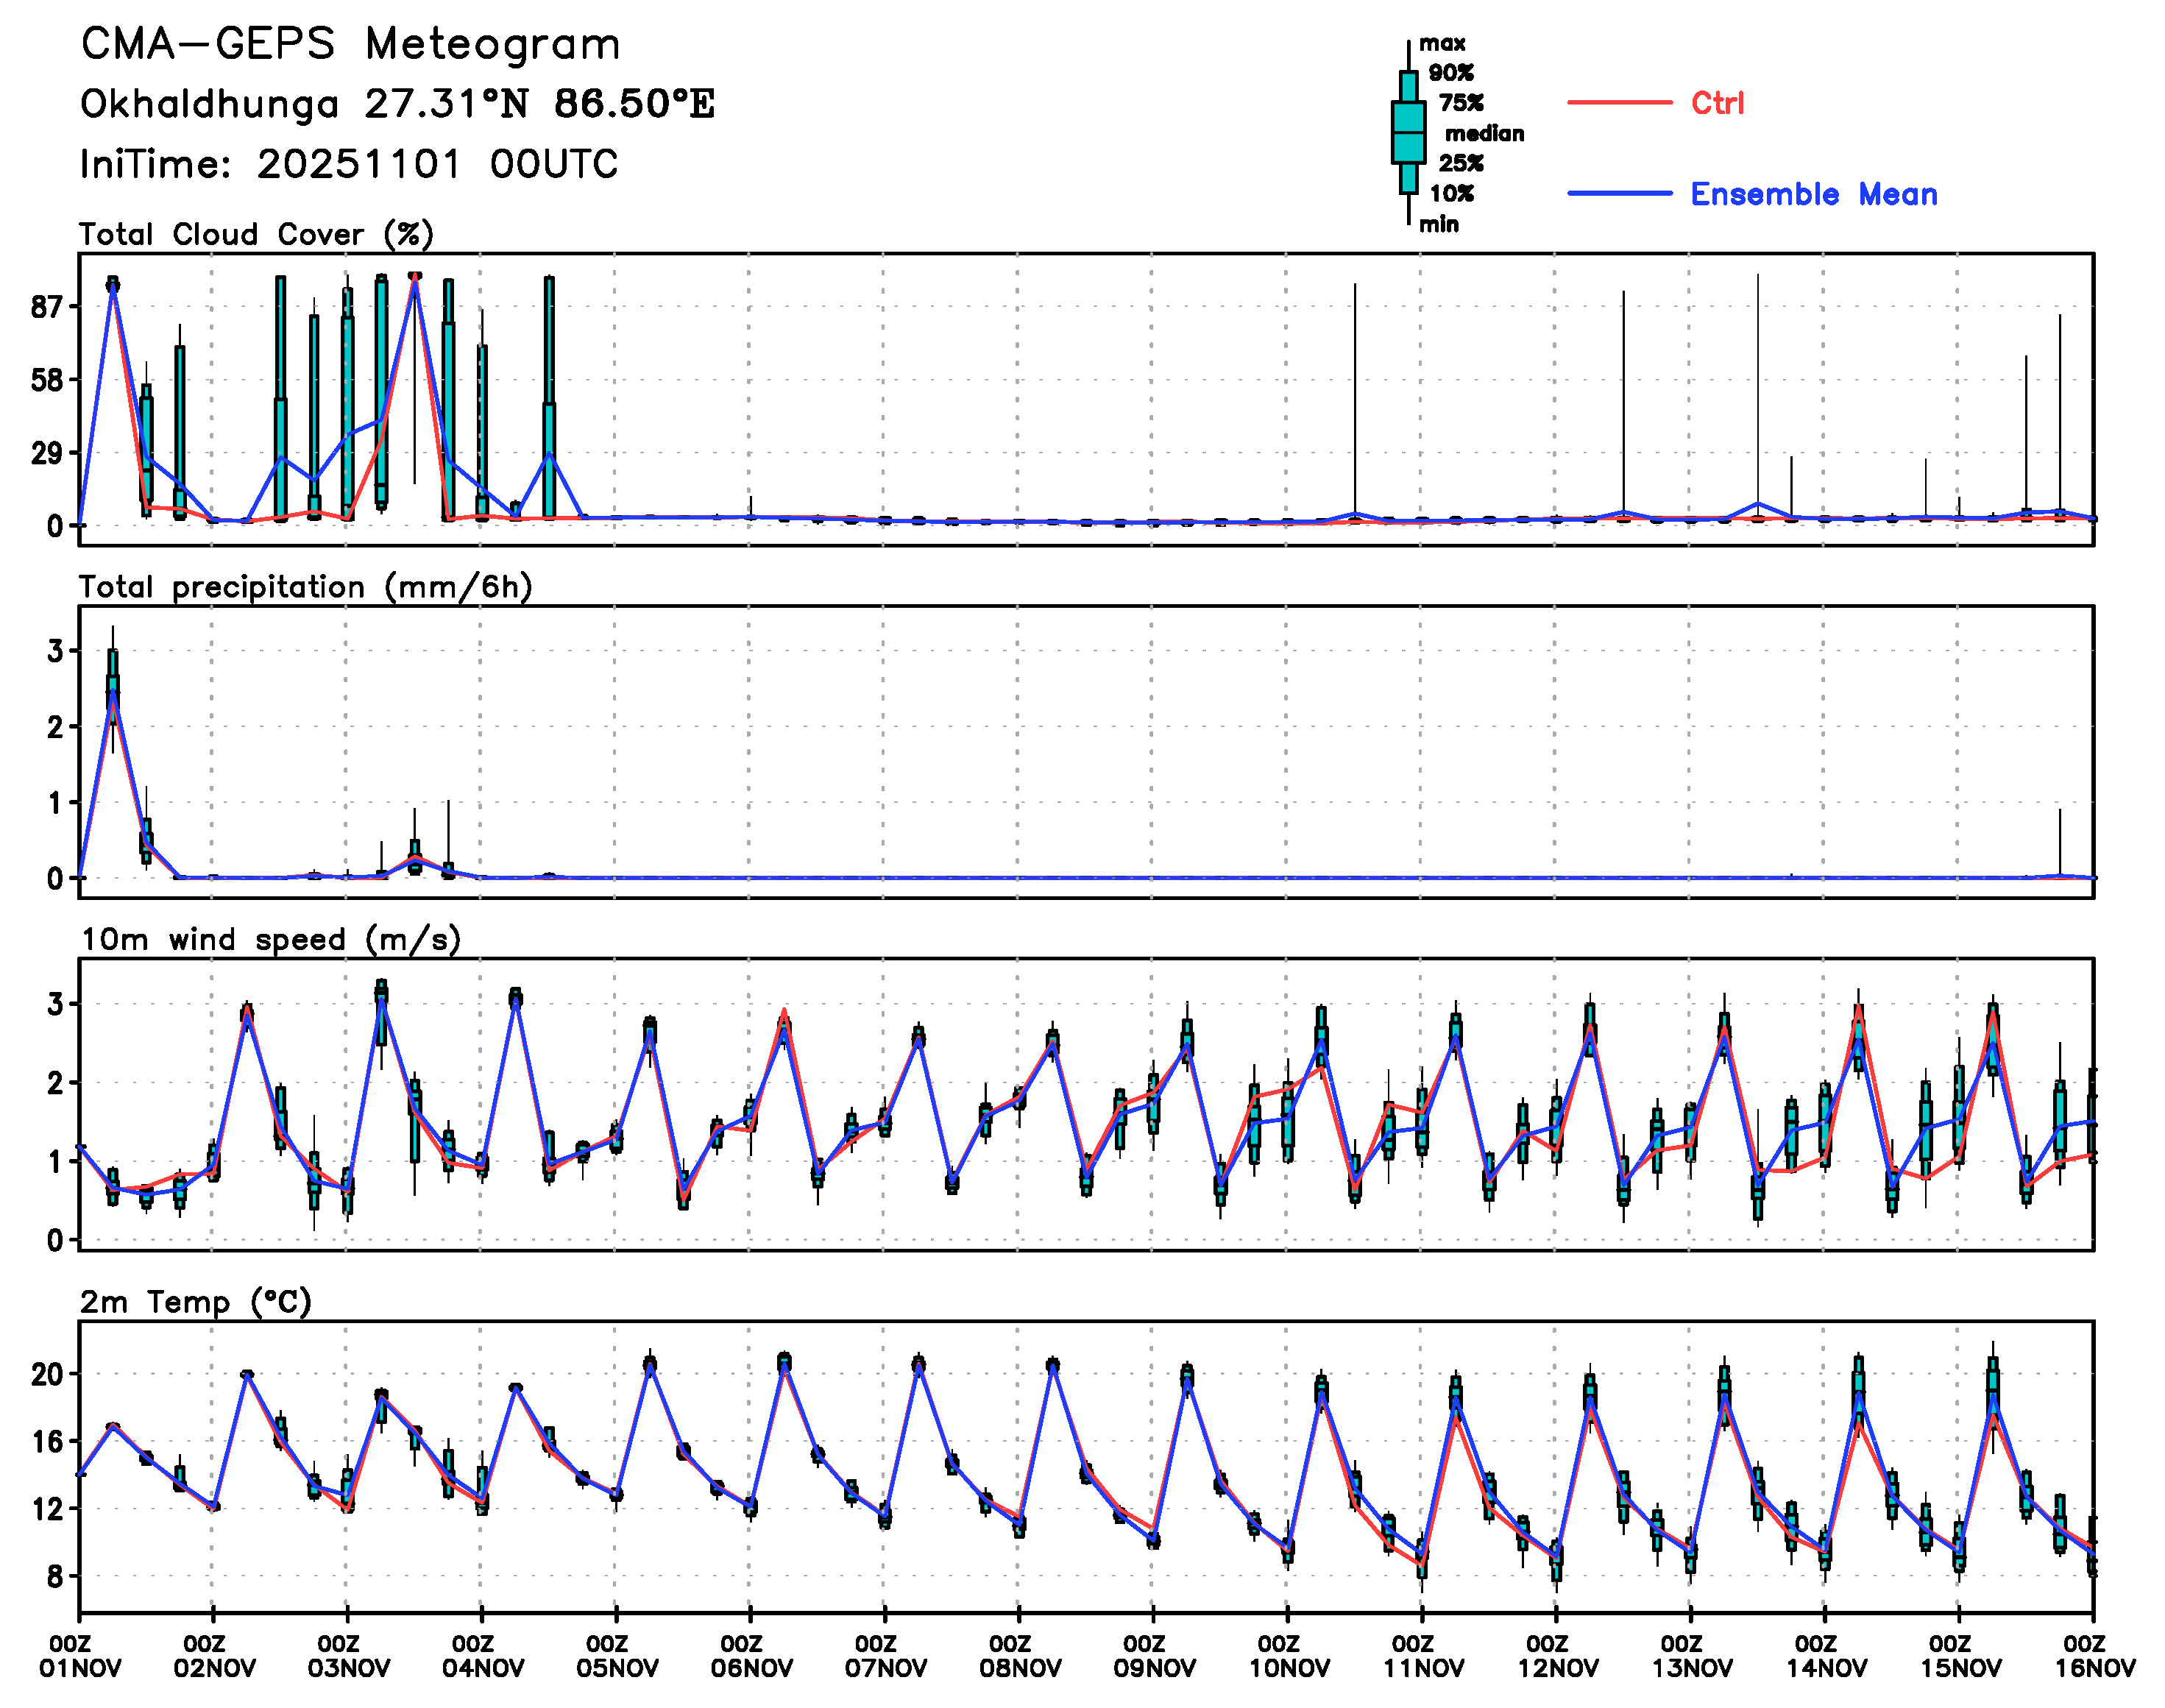
Task: Click the 00Z 16NOV time axis label
Action: (2093, 1656)
